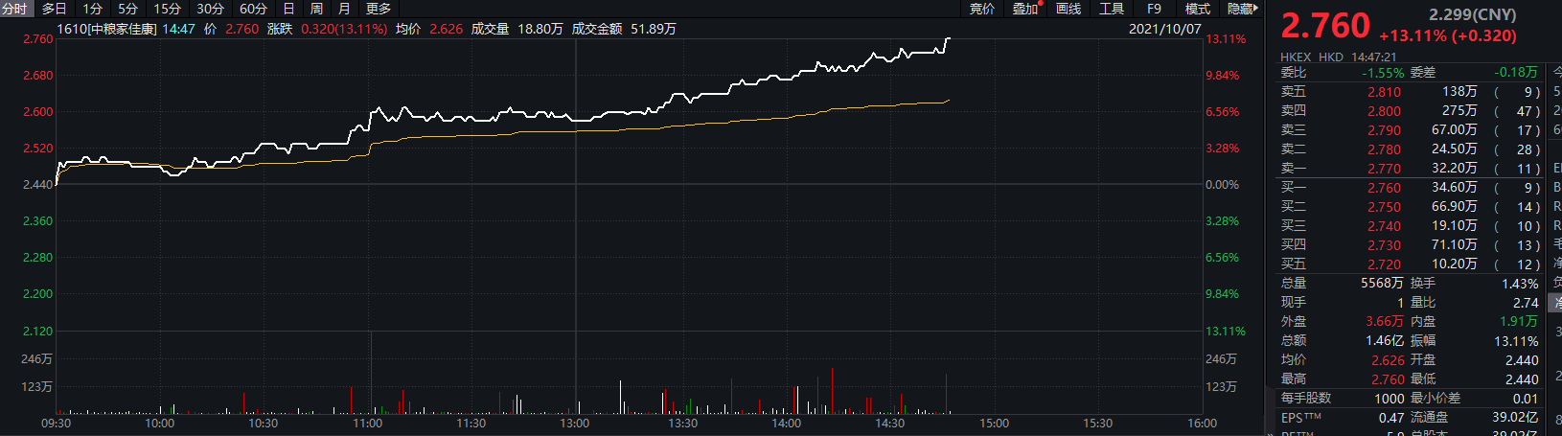Click the EPS TTM value 0.47
This screenshot has height=436, width=1562.
tap(1391, 418)
